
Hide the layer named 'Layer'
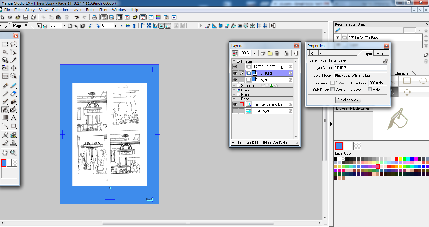click(x=235, y=80)
